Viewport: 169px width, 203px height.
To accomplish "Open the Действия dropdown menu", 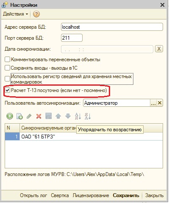I will pos(16,14).
